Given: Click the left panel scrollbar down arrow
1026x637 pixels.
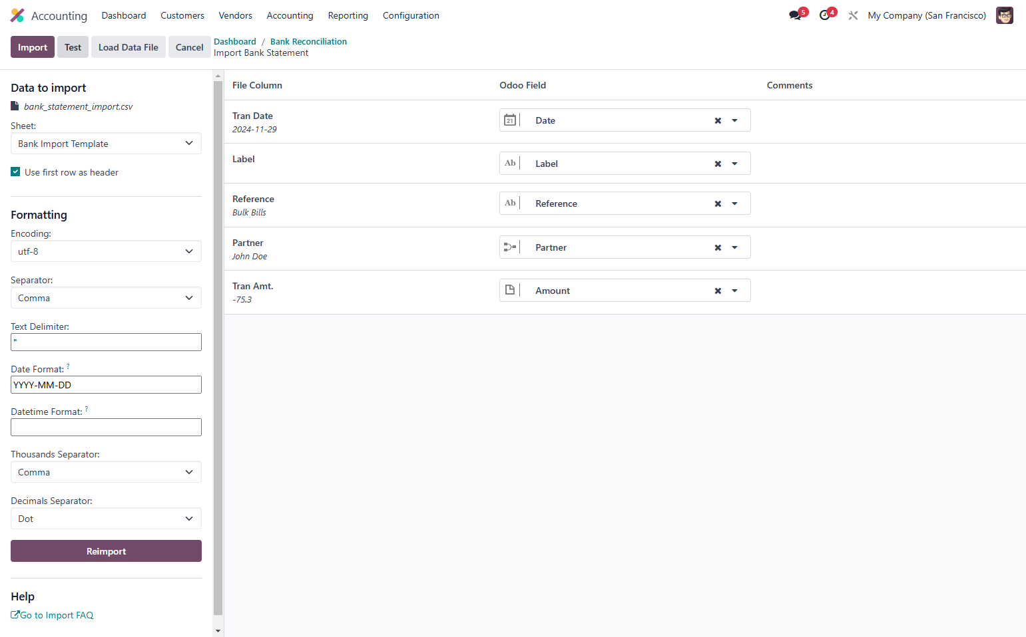Looking at the screenshot, I should (218, 630).
